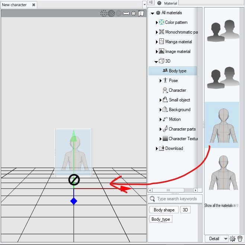This screenshot has height=245, width=245.
Task: Click the topmost silhouette material thumbnail
Action: (223, 31)
